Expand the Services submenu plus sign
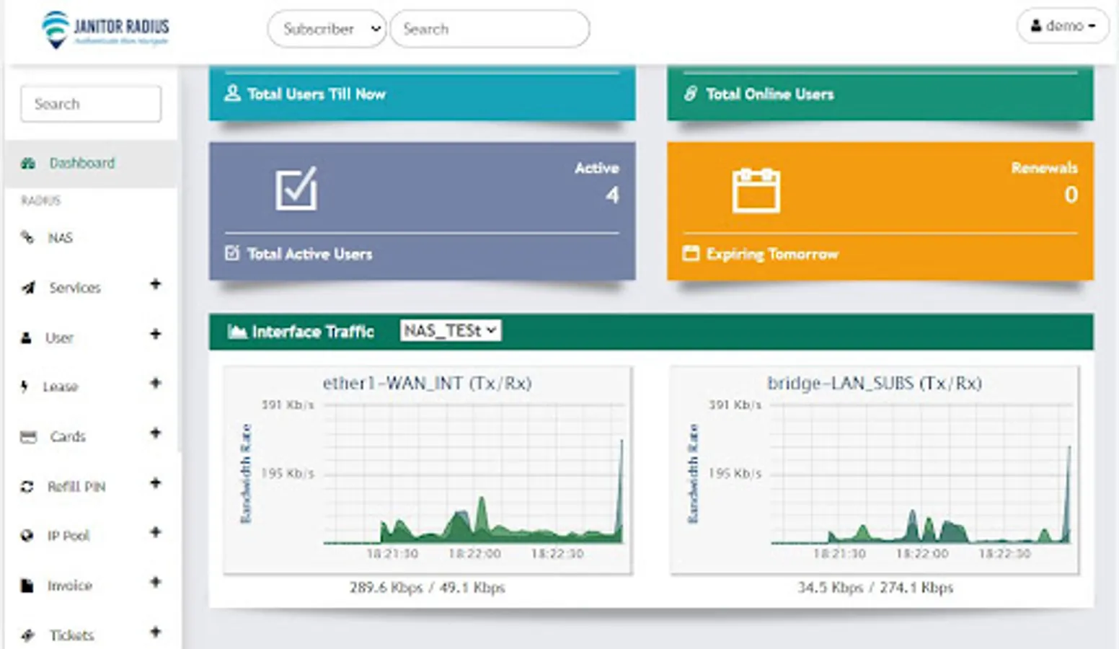The height and width of the screenshot is (649, 1119). [x=155, y=284]
